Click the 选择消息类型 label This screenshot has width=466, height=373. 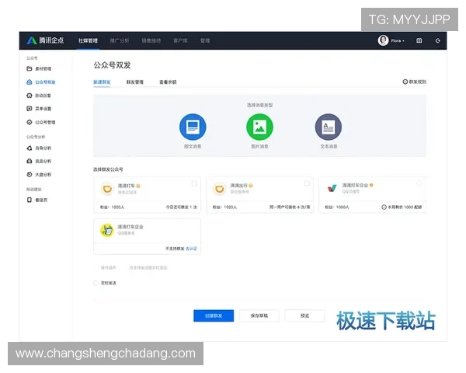tap(259, 105)
